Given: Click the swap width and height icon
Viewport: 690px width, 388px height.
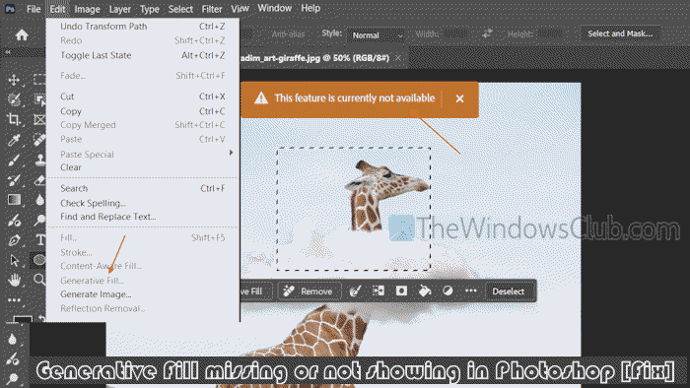Looking at the screenshot, I should click(487, 33).
